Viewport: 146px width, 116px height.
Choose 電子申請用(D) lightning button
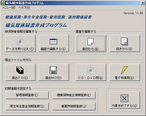(125, 72)
